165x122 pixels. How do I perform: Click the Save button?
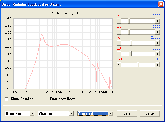pyautogui.click(x=127, y=113)
